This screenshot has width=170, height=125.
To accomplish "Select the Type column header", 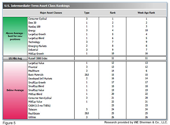I will (x=87, y=13).
